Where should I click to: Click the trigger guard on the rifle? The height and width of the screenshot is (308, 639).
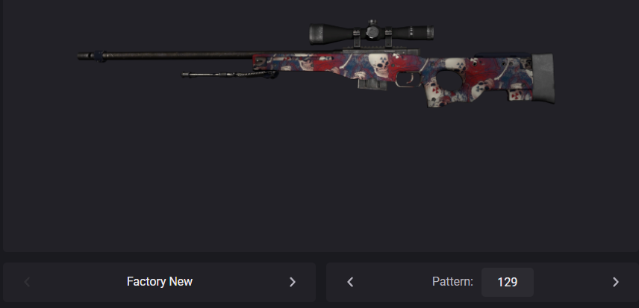click(x=408, y=80)
